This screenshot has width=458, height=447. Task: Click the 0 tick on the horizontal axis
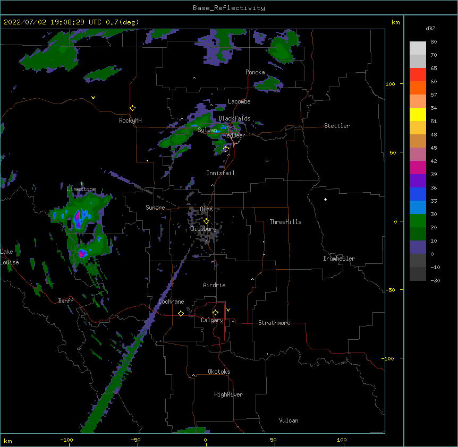(x=205, y=440)
